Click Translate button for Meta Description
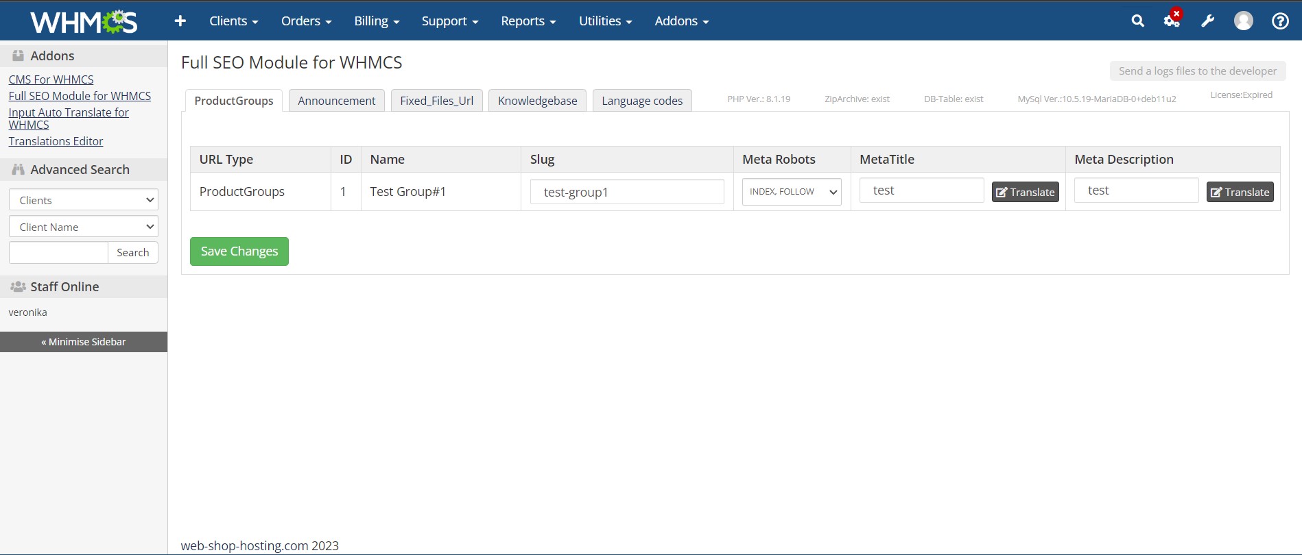The image size is (1302, 555). point(1240,192)
